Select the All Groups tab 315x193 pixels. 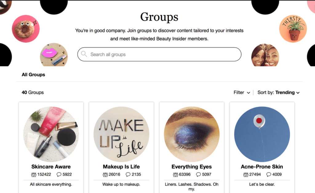(33, 75)
